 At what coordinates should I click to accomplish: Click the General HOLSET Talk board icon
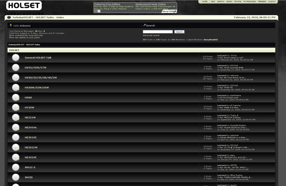[x=16, y=58]
